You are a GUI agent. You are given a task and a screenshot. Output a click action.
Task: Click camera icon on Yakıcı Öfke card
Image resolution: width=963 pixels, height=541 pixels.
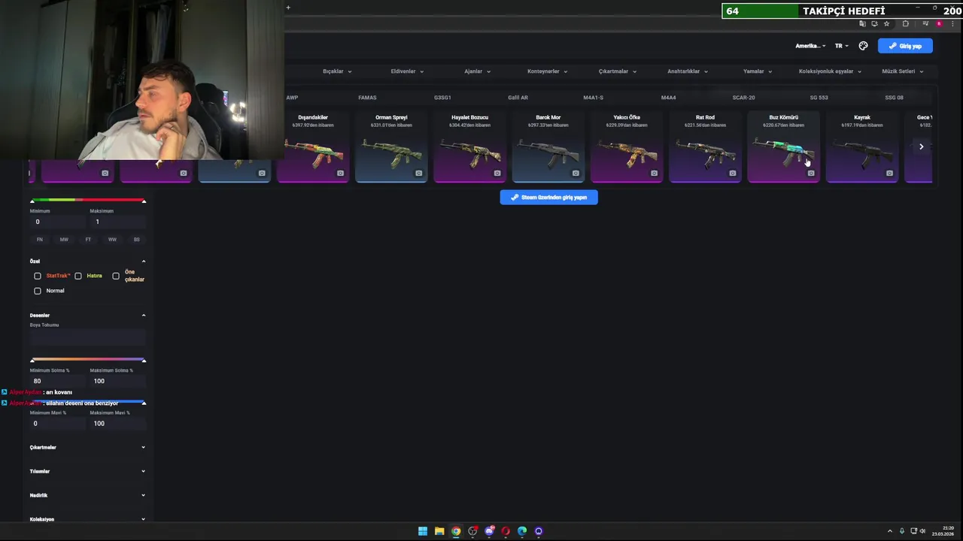point(654,174)
